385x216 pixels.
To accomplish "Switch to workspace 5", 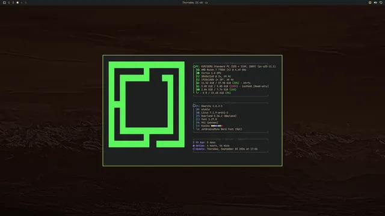I will 25,2.
